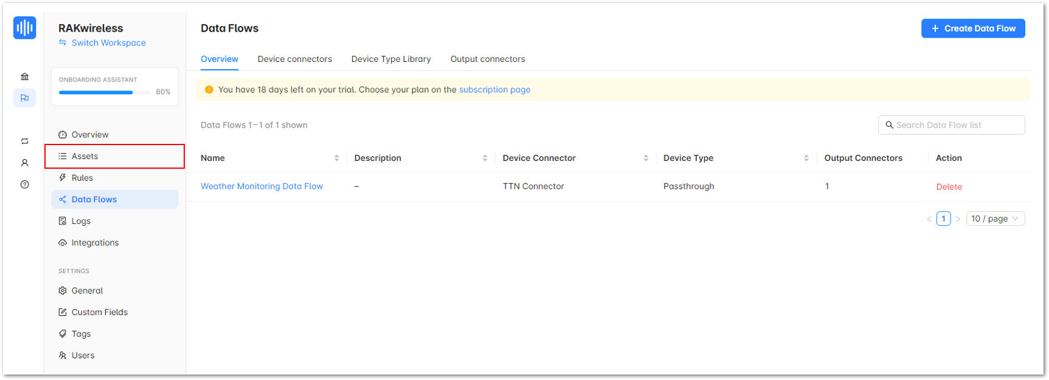Viewport: 1049px width, 380px height.
Task: Sort by Name column arrows
Action: pyautogui.click(x=336, y=158)
